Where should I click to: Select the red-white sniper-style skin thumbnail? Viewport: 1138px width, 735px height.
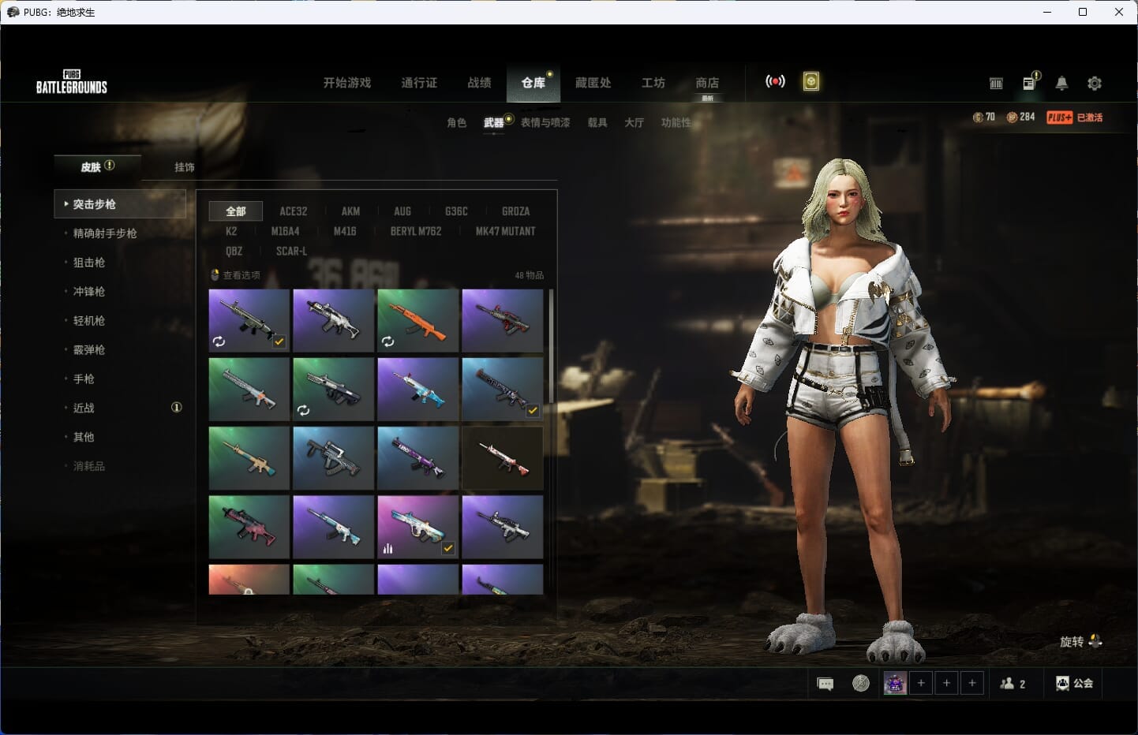(x=503, y=458)
